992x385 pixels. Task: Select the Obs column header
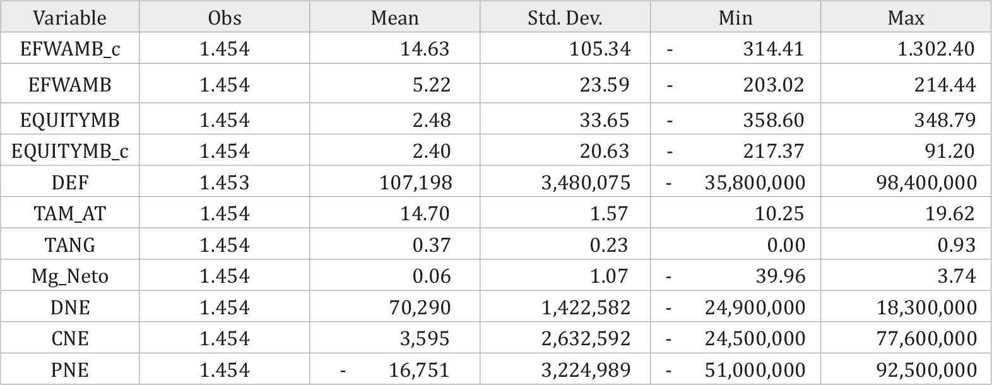(x=224, y=18)
